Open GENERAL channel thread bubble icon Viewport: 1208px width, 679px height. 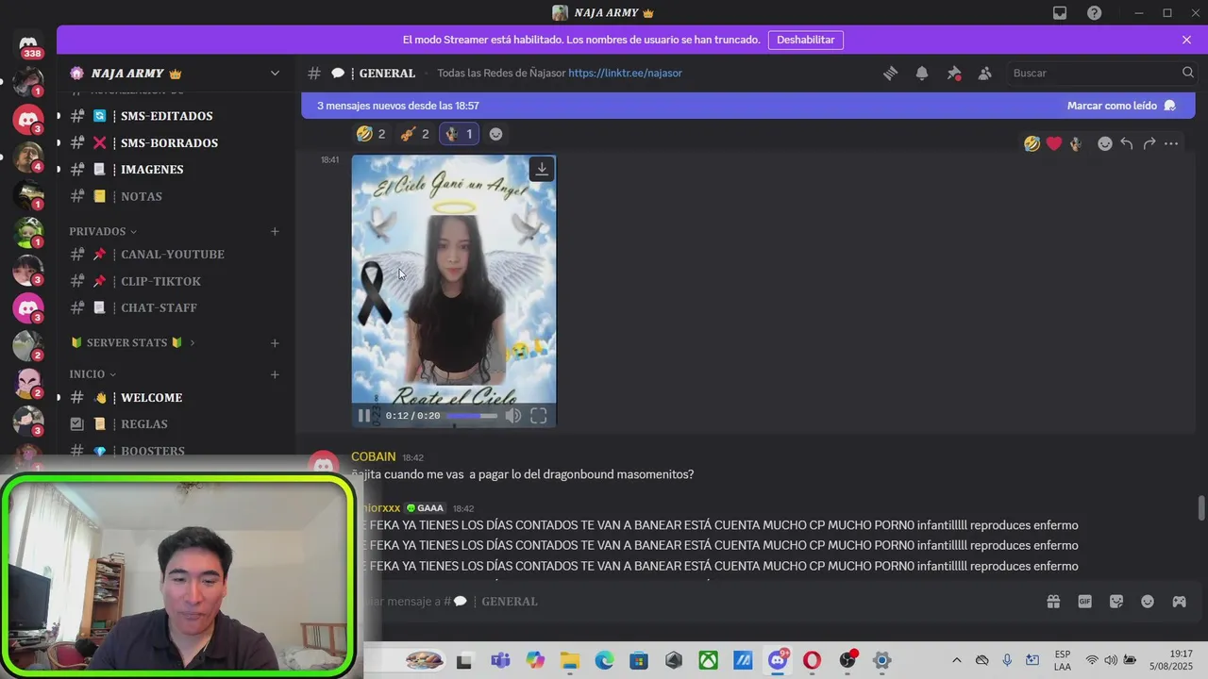coord(338,74)
